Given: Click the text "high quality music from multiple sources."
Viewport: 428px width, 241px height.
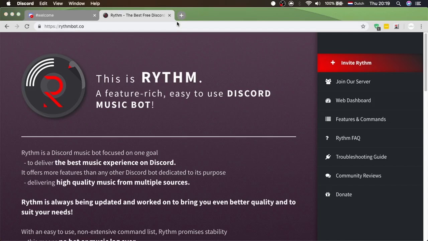Looking at the screenshot, I should pos(123,182).
